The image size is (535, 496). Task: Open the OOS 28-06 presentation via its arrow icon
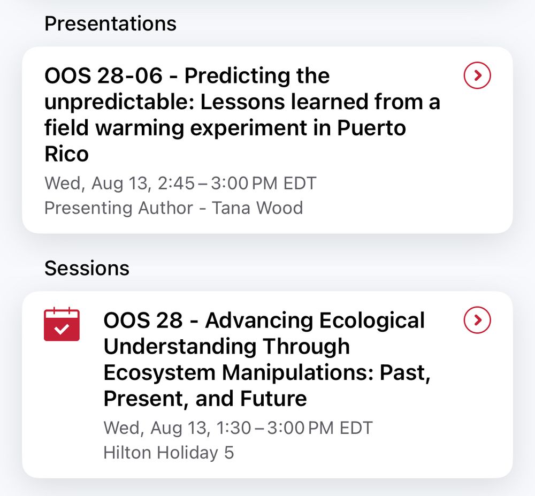pos(477,75)
